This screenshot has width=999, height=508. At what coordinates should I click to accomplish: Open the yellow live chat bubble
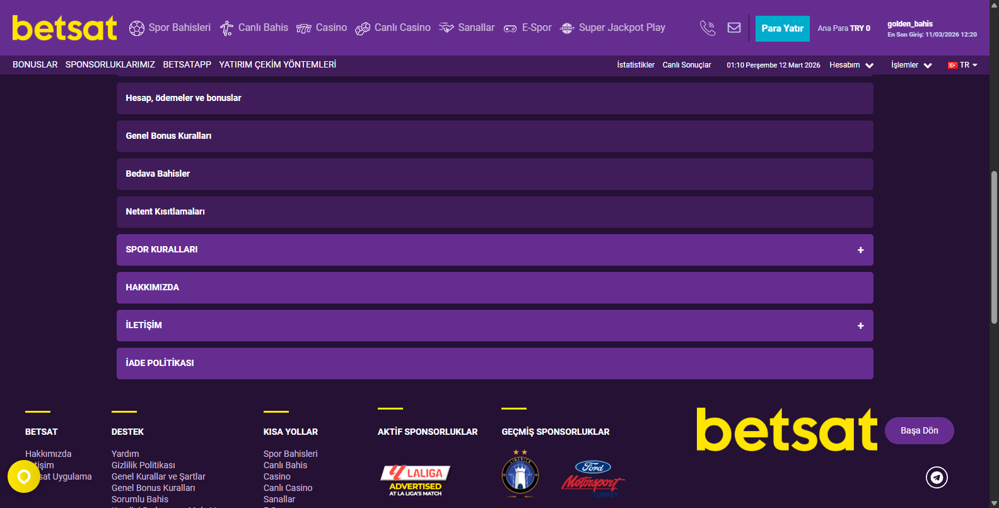tap(24, 476)
